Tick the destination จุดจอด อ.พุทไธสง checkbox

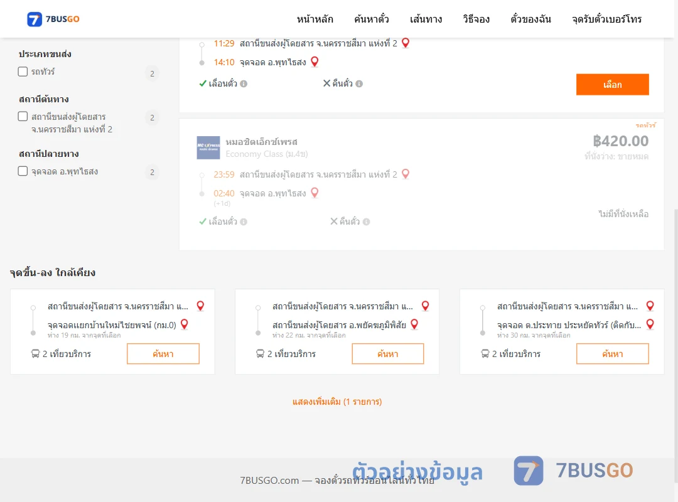coord(23,171)
